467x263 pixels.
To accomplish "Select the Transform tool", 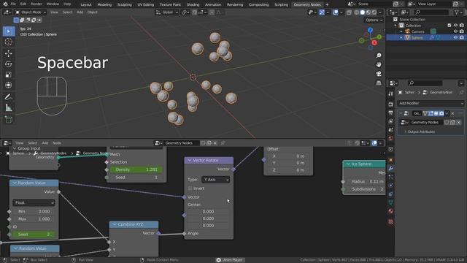I will point(9,85).
